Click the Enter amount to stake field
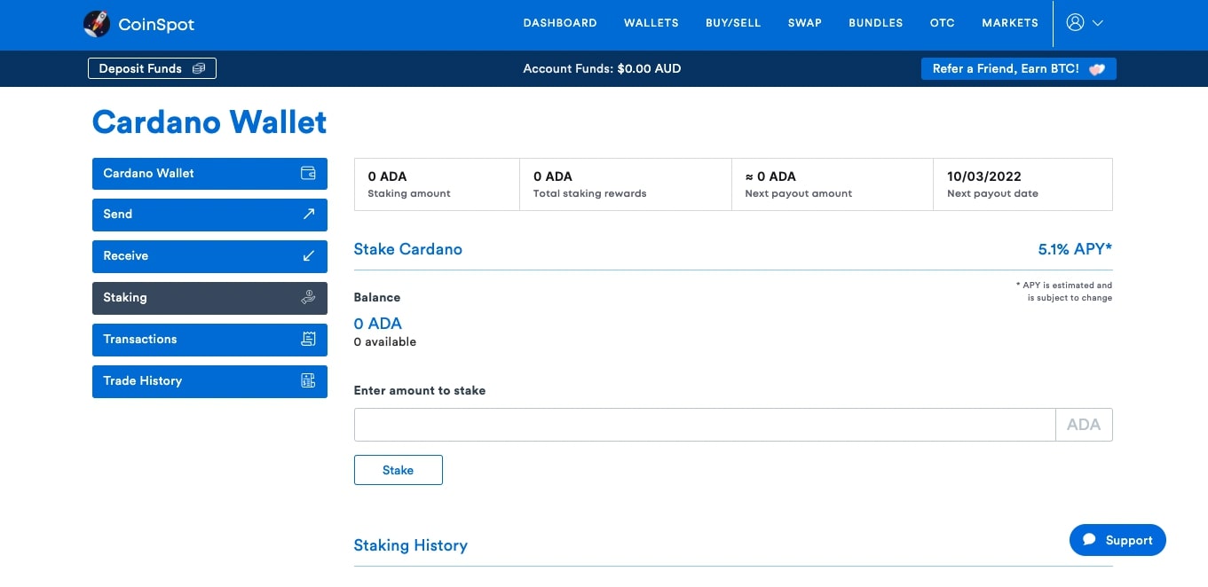Viewport: 1208px width, 587px height. pyautogui.click(x=705, y=425)
